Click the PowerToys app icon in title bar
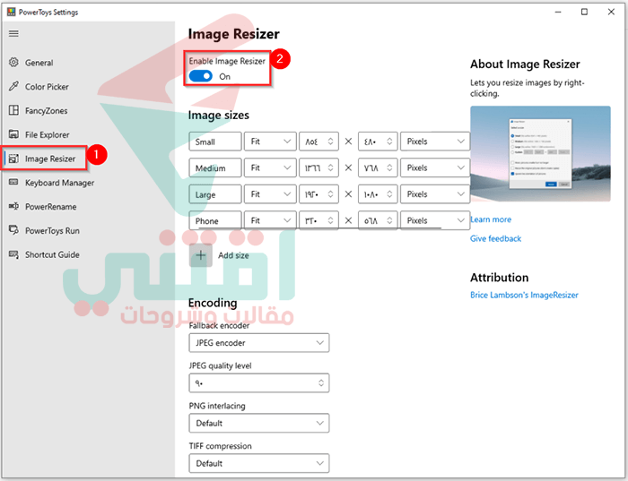Screen dimensions: 628x481 11,12
